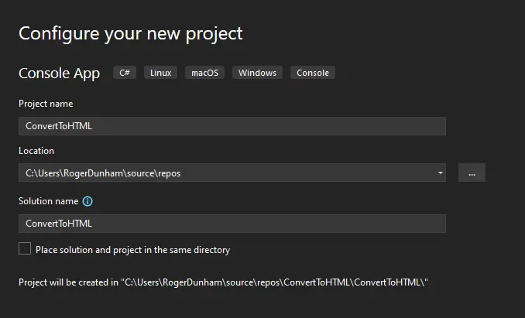
Task: Select the C# tag
Action: 125,73
